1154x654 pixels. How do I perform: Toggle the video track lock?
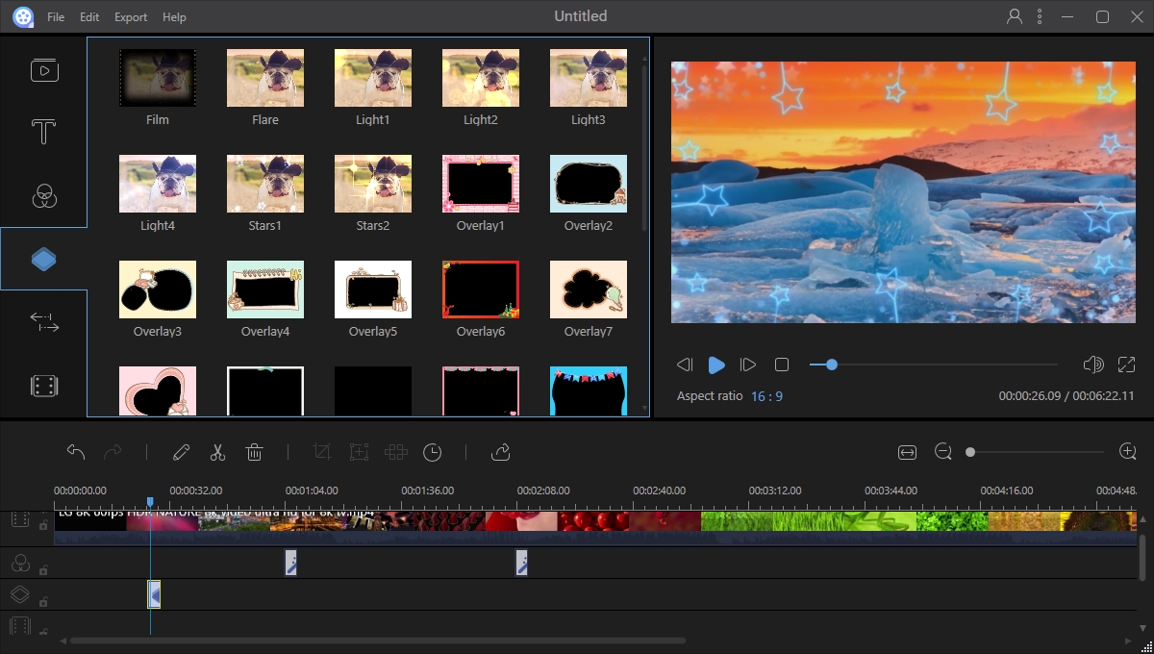coord(43,525)
